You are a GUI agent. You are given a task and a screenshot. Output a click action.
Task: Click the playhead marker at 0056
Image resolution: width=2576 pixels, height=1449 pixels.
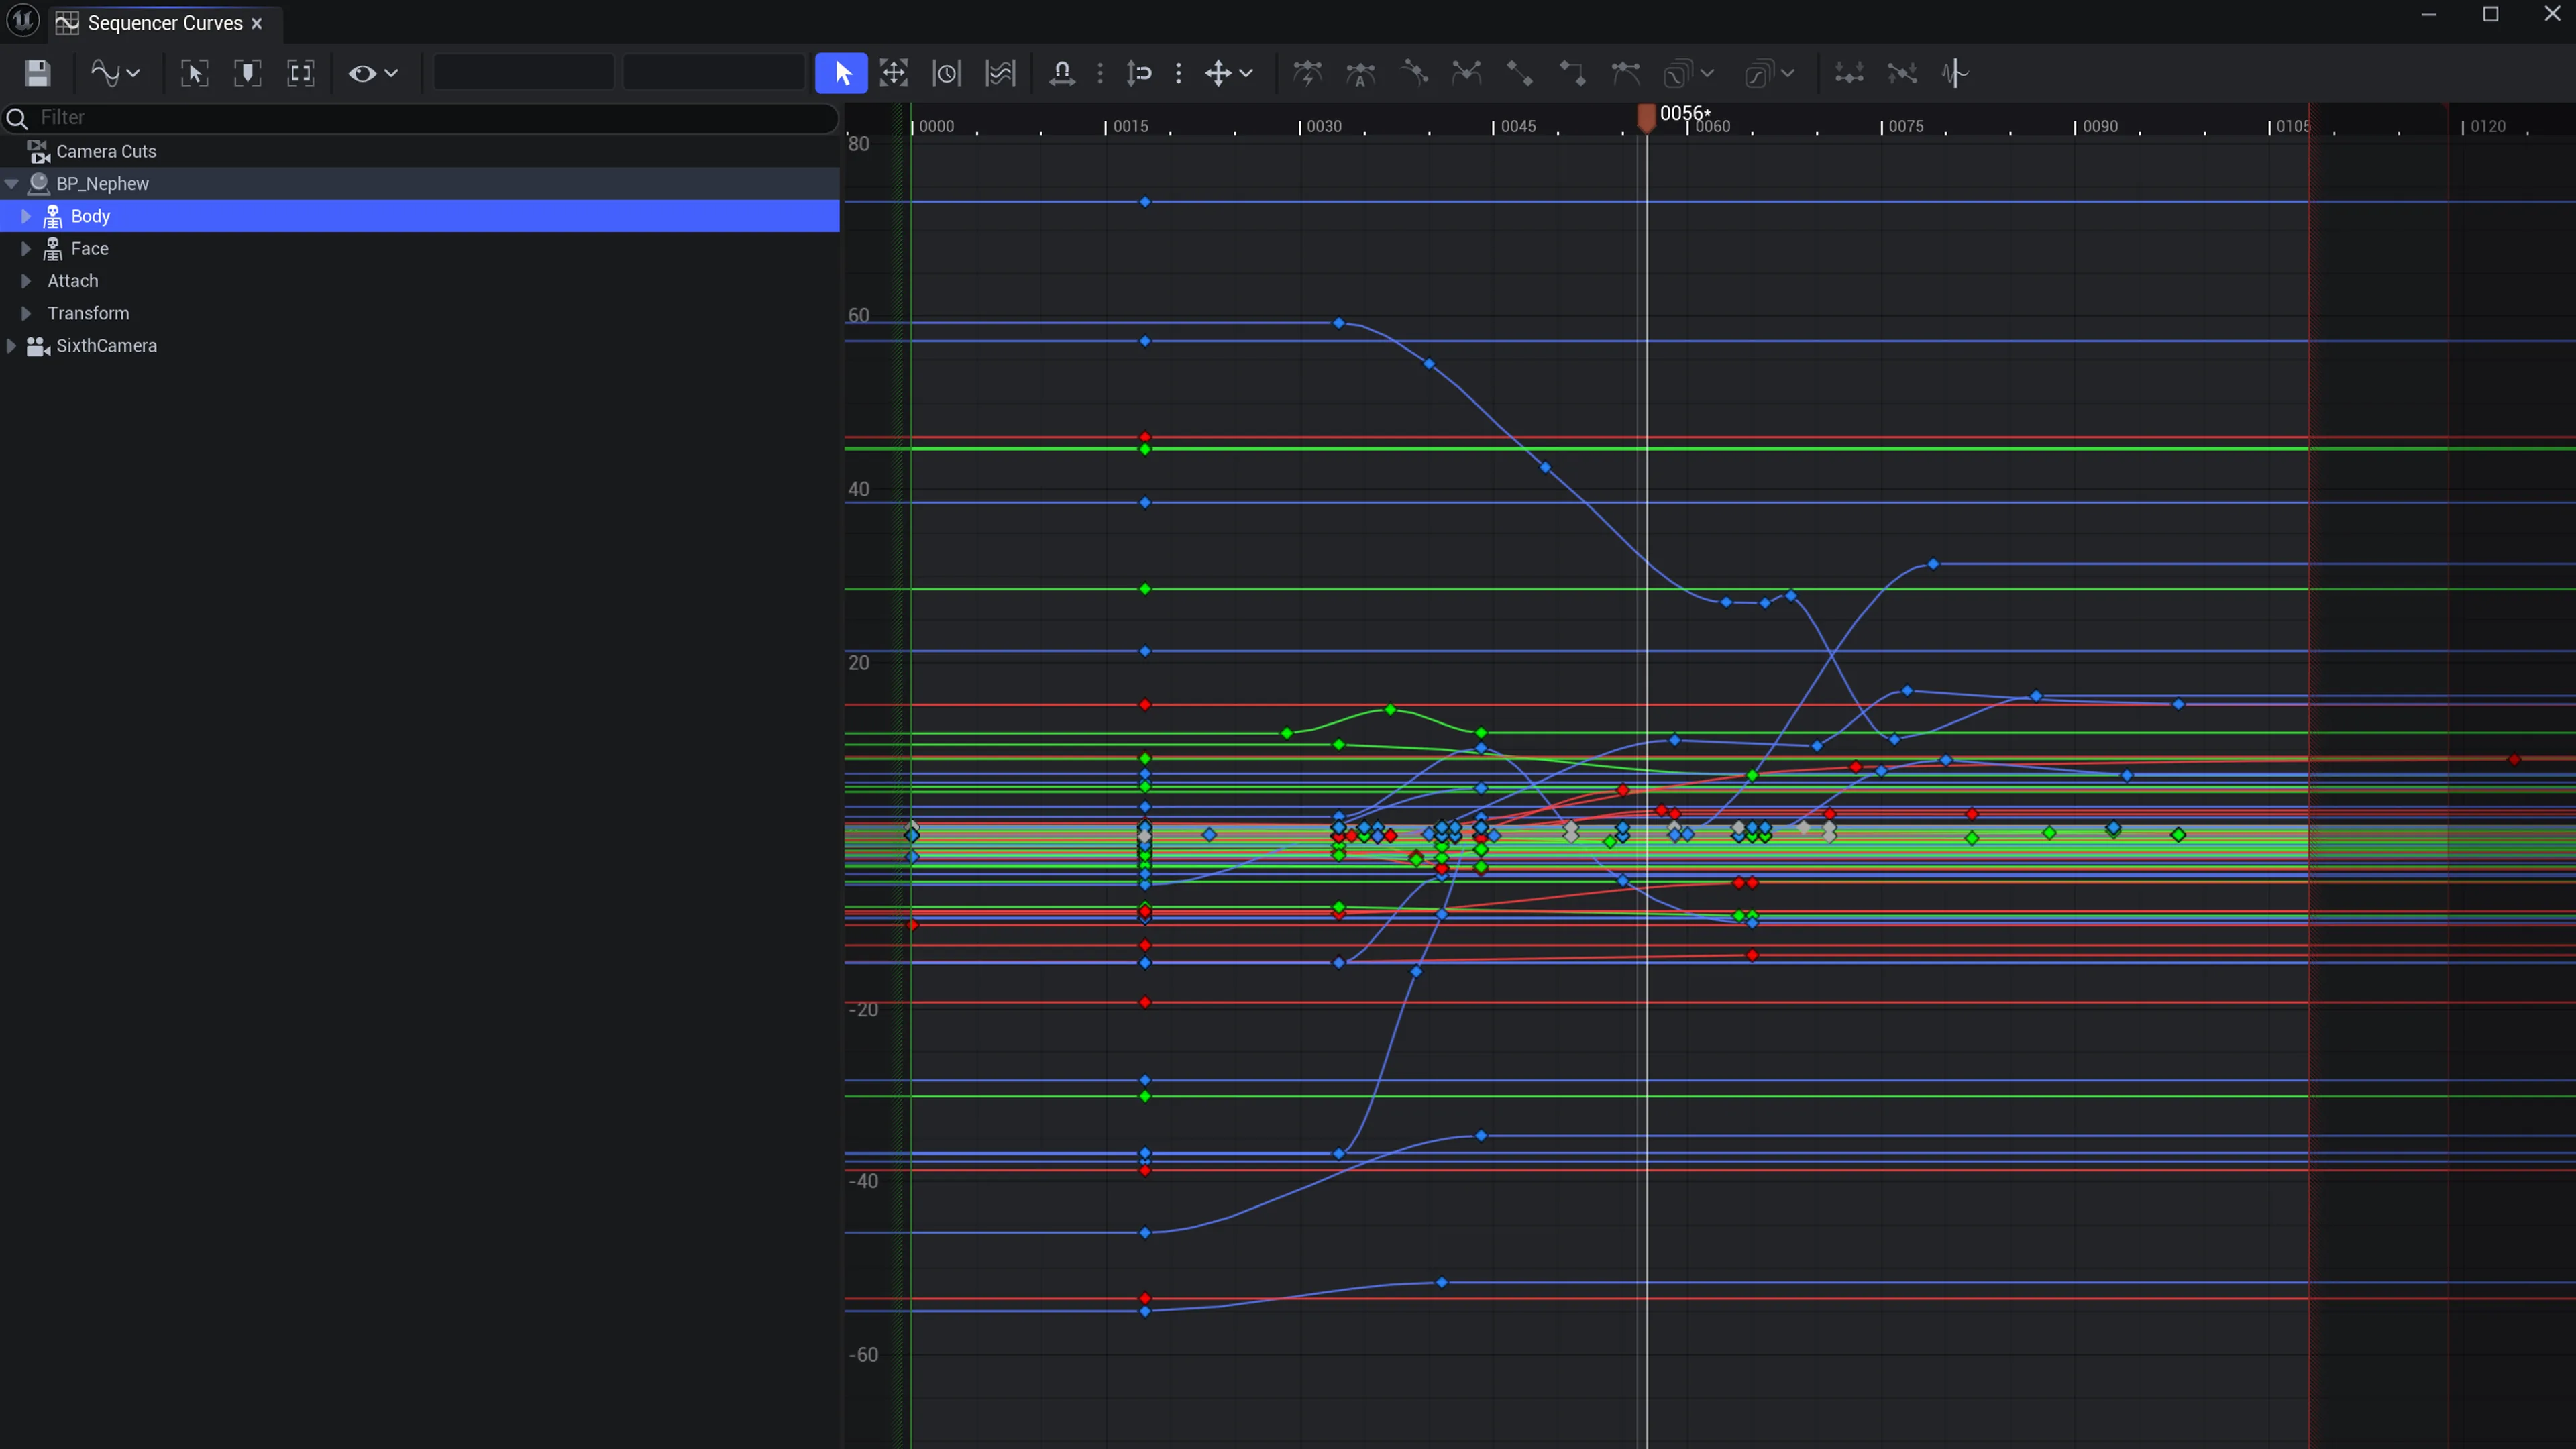click(1646, 118)
